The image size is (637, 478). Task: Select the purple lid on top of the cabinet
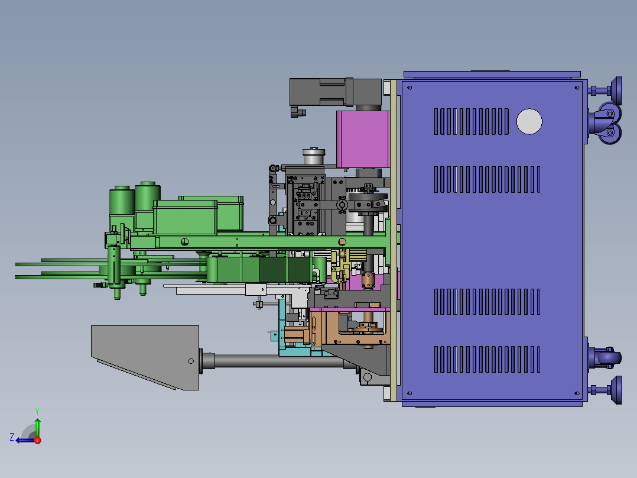click(x=492, y=74)
